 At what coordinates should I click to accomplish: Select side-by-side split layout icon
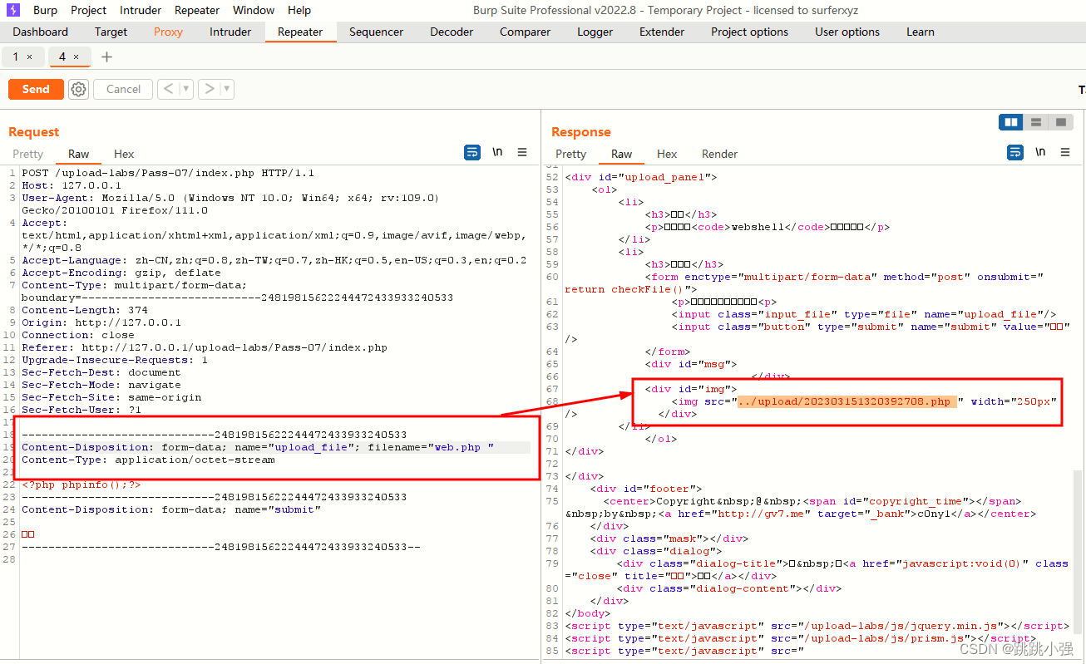point(1011,122)
